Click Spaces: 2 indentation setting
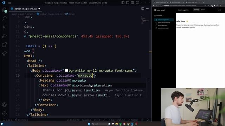Image resolution: width=225 pixels, height=126 pixels. tap(87, 120)
